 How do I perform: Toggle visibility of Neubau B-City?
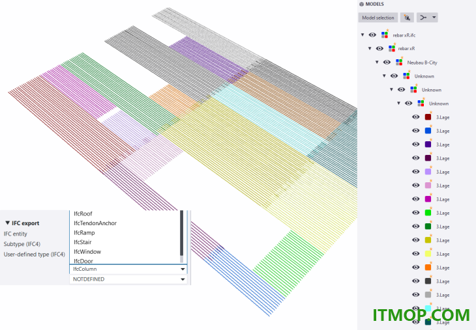[x=387, y=62]
